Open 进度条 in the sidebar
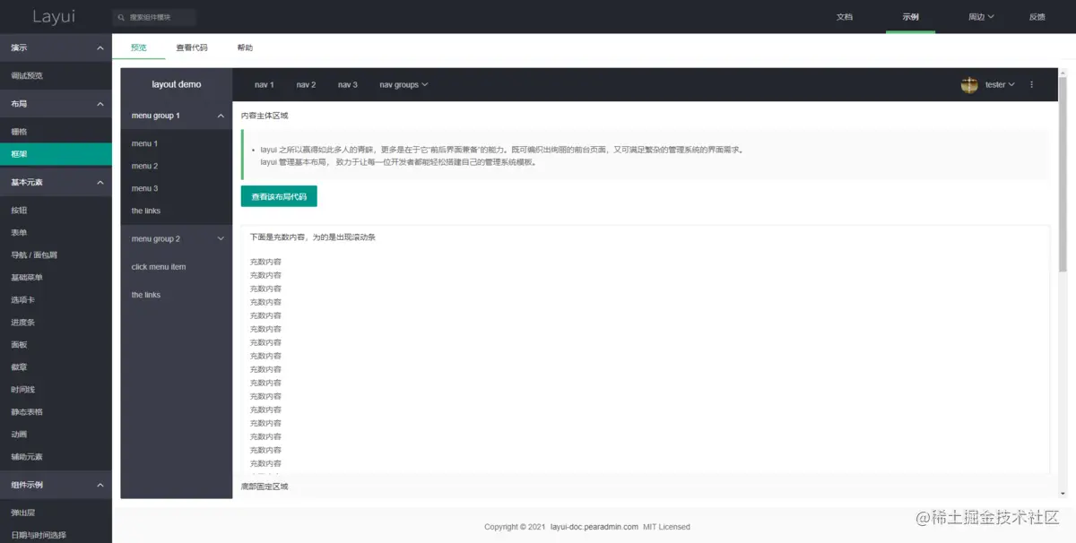Image resolution: width=1076 pixels, height=543 pixels. tap(56, 322)
